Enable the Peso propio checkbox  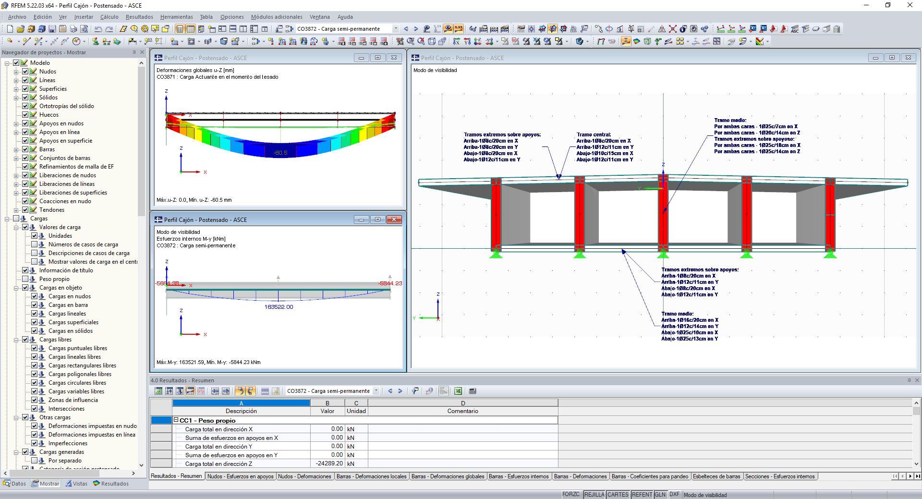coord(25,279)
